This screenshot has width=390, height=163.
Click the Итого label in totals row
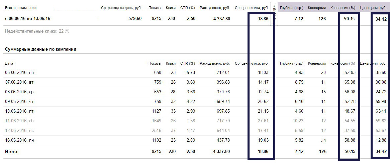pyautogui.click(x=11, y=152)
